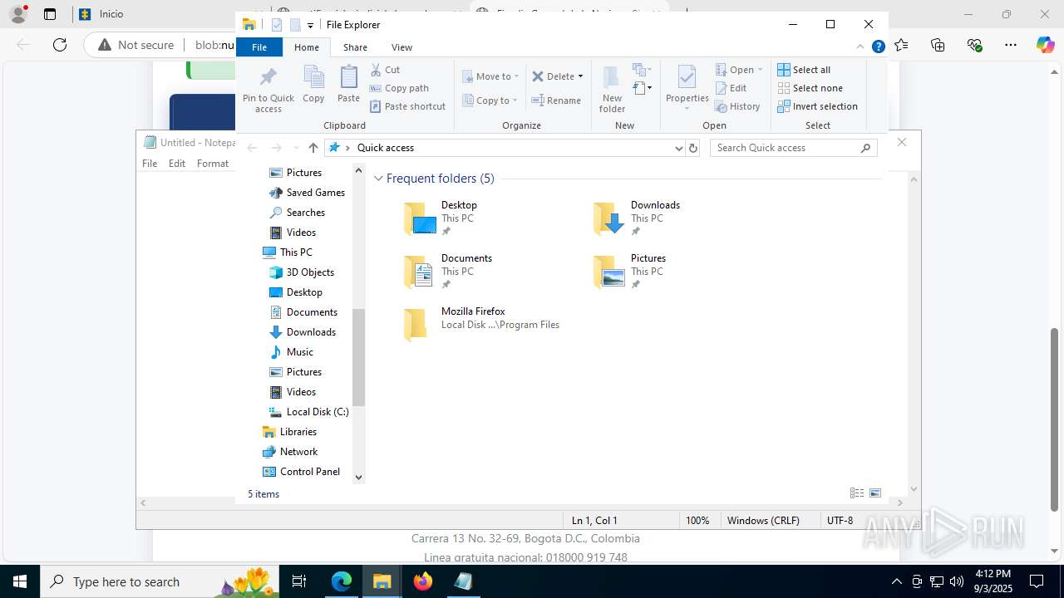This screenshot has height=598, width=1064.
Task: Open the File tab in File Explorer
Action: tap(259, 47)
